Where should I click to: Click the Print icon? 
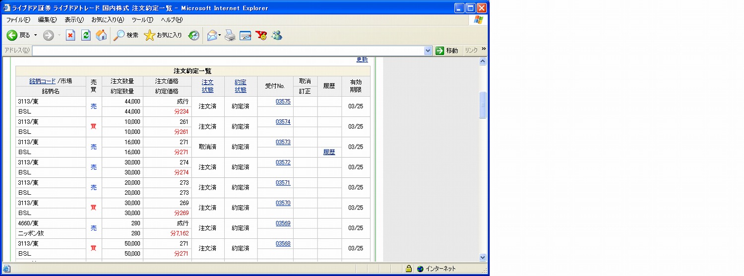[230, 35]
